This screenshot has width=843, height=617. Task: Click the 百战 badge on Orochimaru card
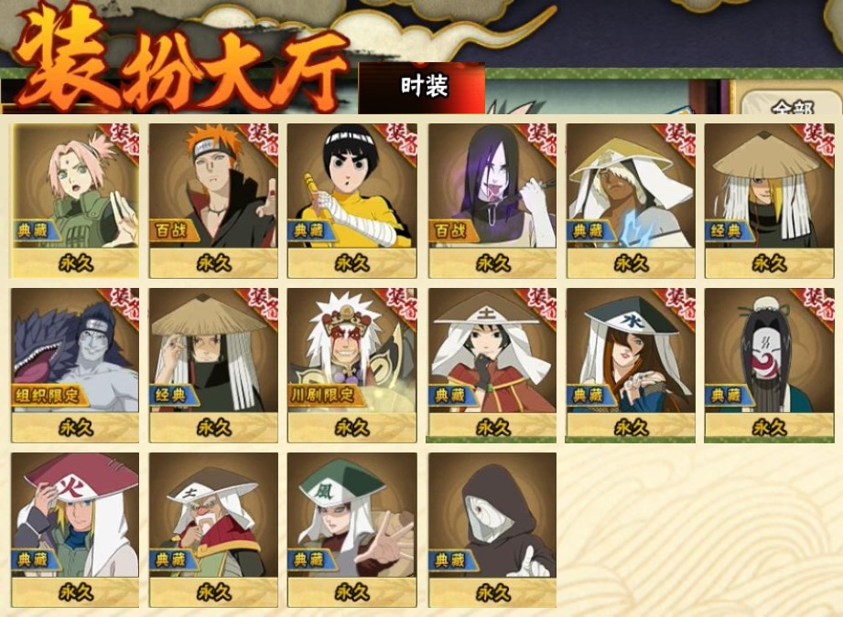point(451,231)
